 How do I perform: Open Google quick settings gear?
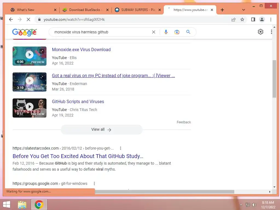point(261,32)
